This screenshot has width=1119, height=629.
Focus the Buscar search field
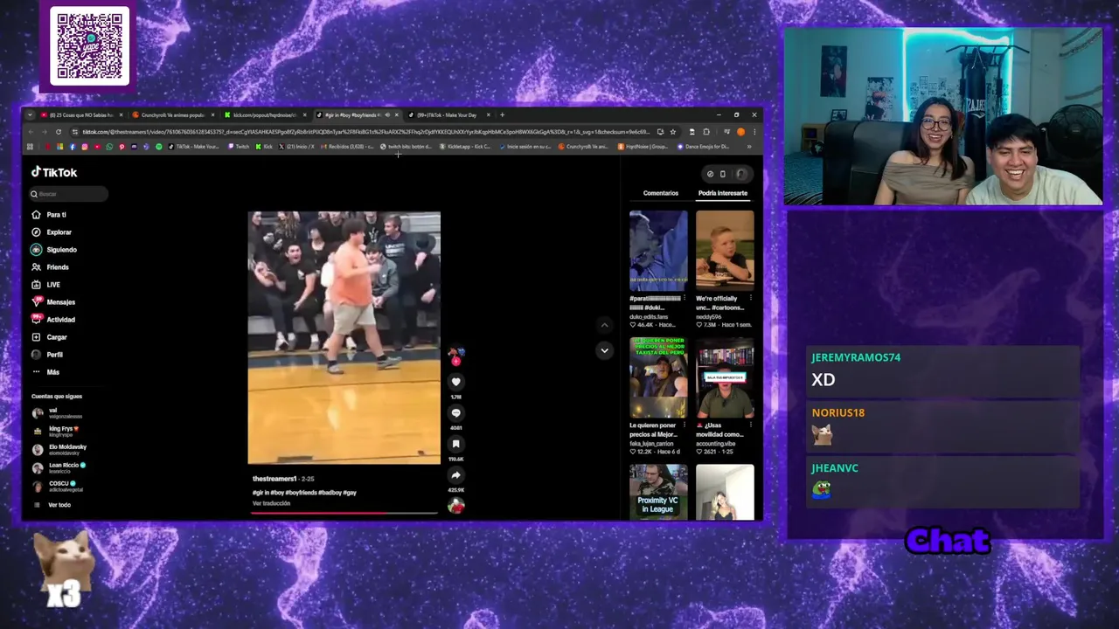[68, 194]
